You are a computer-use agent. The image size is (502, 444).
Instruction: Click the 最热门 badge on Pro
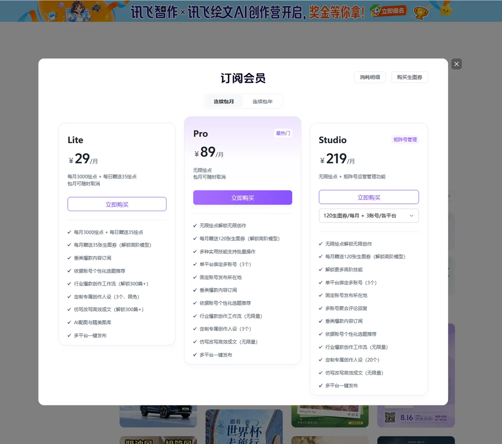click(283, 133)
